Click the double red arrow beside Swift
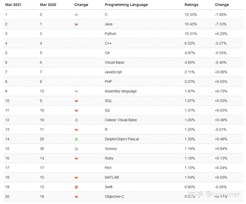Image resolution: width=246 pixels, height=204 pixels. coord(76,187)
